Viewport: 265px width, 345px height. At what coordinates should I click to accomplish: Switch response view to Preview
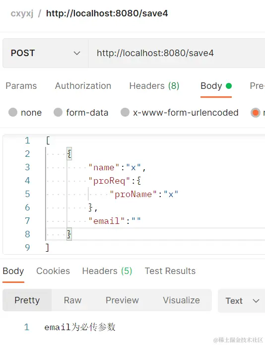point(122,300)
